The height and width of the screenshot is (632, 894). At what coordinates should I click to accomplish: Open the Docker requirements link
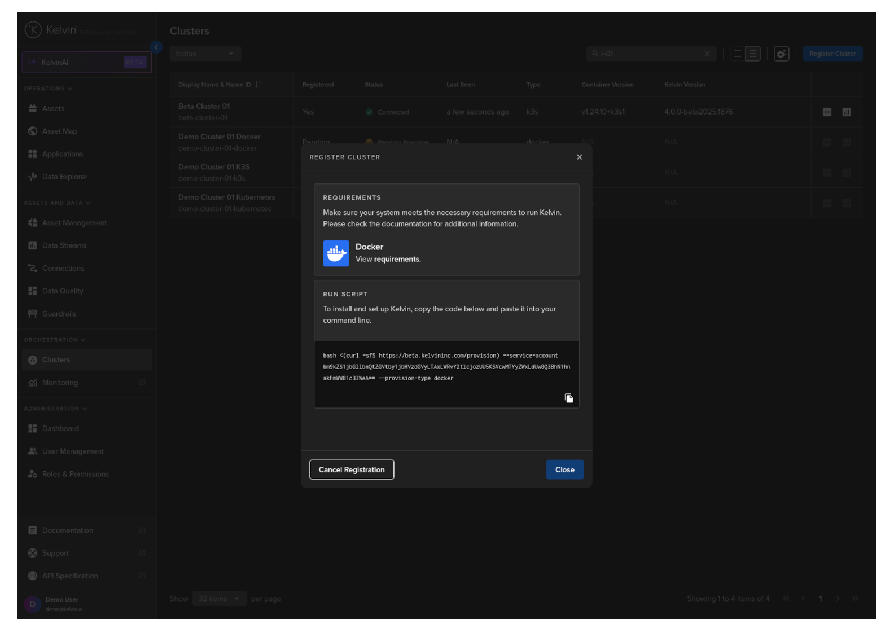pyautogui.click(x=397, y=259)
